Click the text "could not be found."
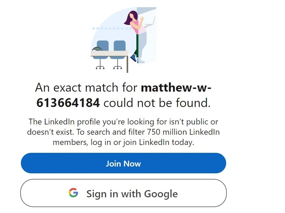 pyautogui.click(x=157, y=103)
